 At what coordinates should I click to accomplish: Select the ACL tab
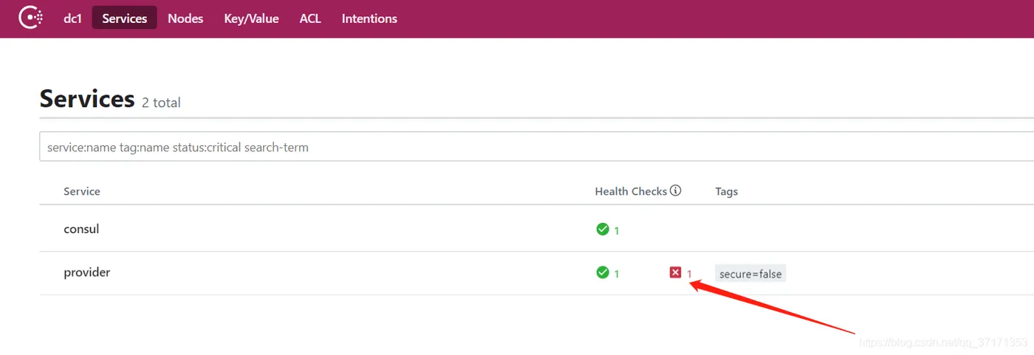[x=310, y=18]
